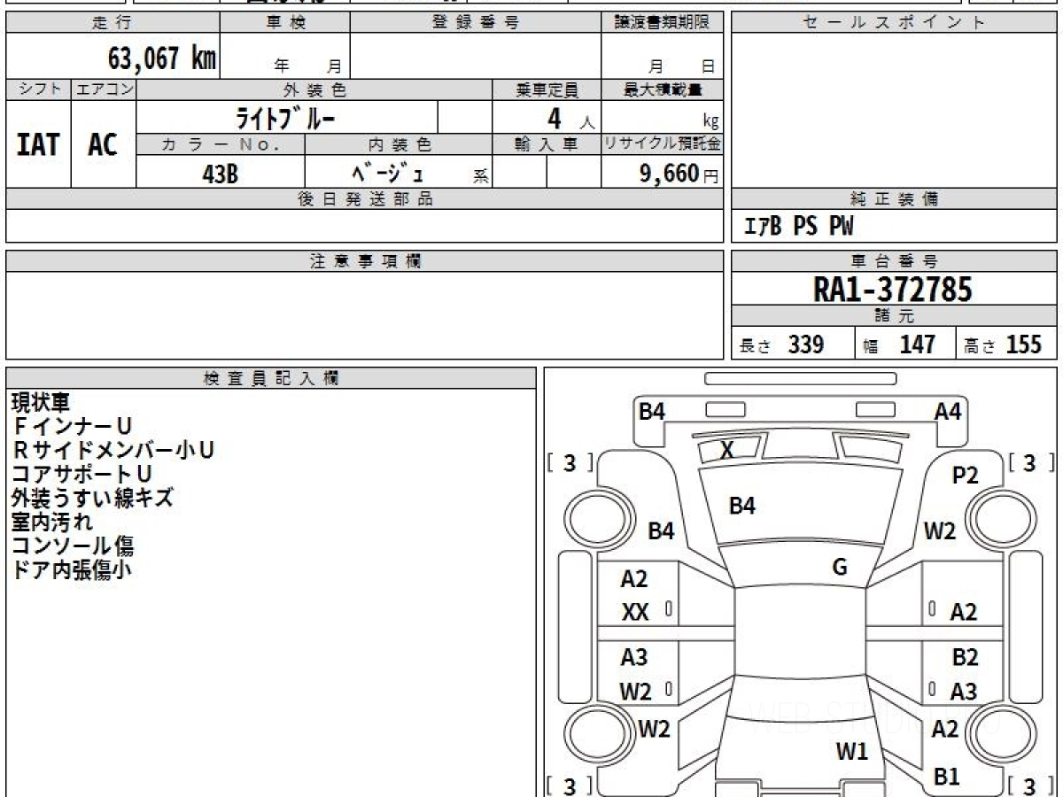Click the 譲渡書類期限 header
Viewport: 1063px width, 797px height.
[663, 23]
